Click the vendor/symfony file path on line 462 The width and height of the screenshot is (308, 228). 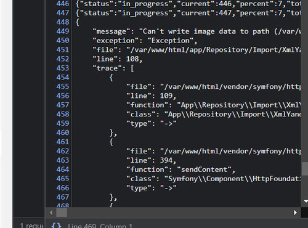point(230,151)
